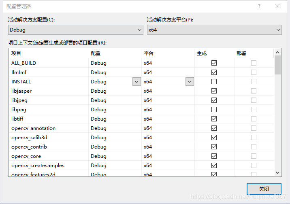
Task: Click the help question mark icon
Action: (259, 6)
